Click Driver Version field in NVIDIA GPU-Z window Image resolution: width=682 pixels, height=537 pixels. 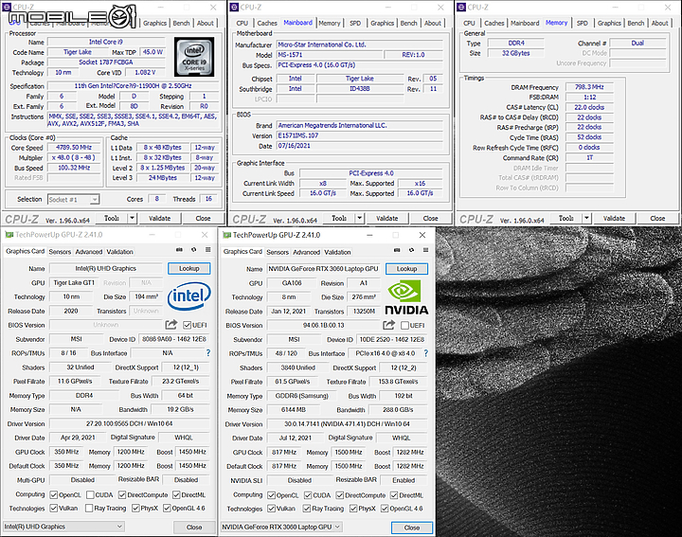[347, 424]
